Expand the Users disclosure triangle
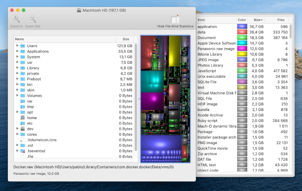Viewport: 302px width, 191px height. [x=18, y=46]
